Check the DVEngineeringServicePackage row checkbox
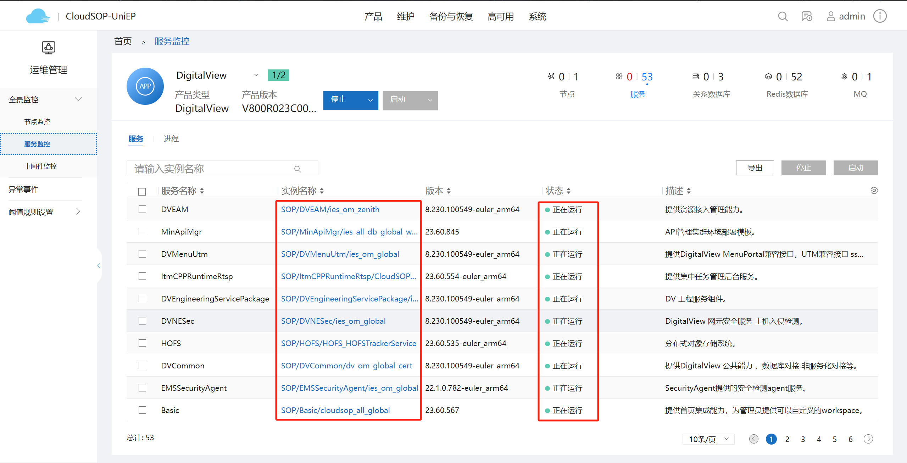This screenshot has width=907, height=463. [x=142, y=299]
